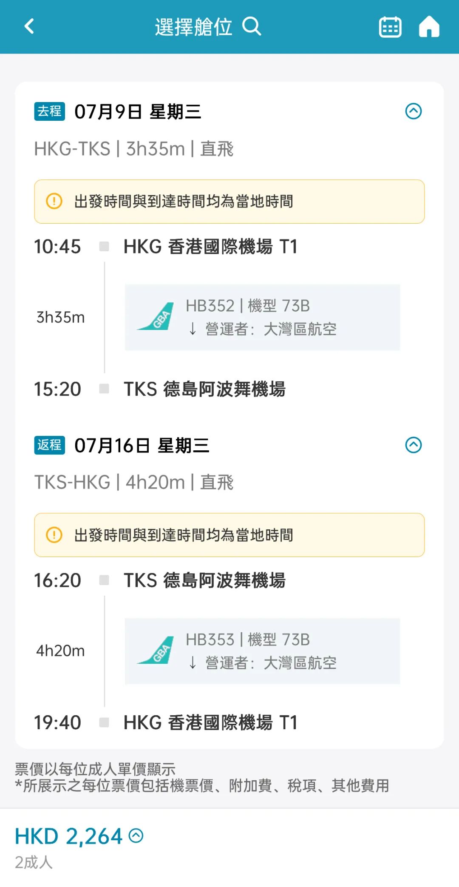Tap the 2成人 passenger count text
459x887 pixels.
[x=34, y=862]
